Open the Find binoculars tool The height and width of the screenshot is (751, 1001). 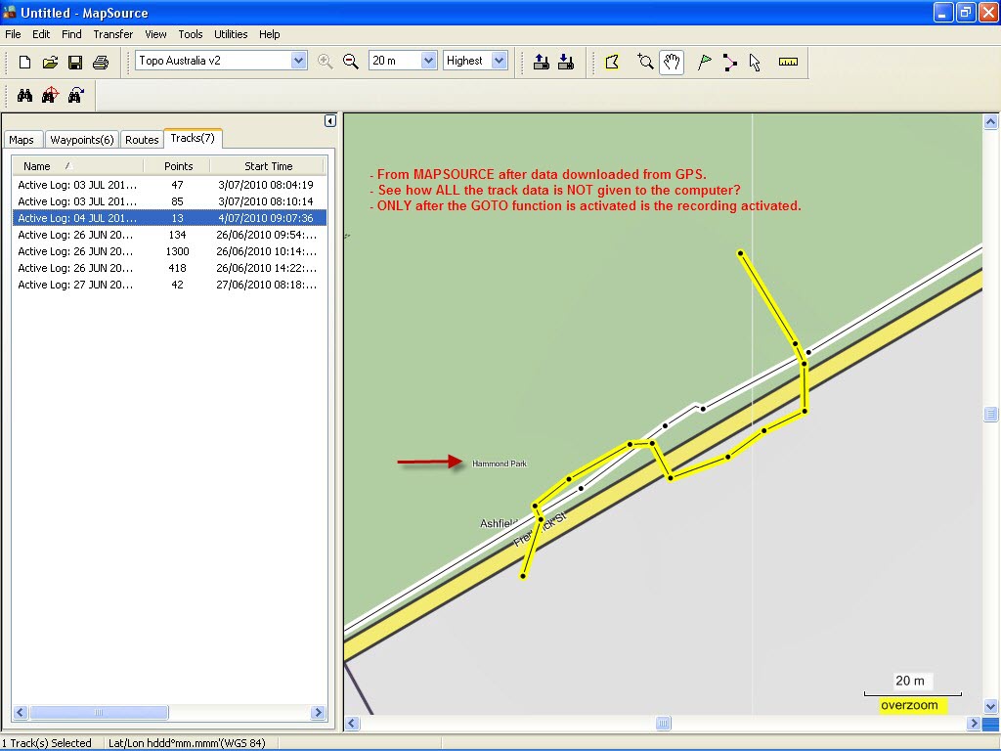[x=24, y=96]
